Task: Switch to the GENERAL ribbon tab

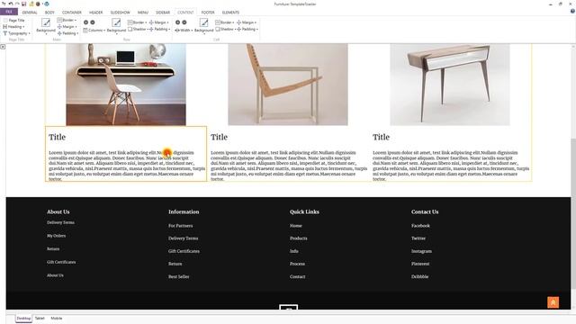Action: [x=30, y=13]
